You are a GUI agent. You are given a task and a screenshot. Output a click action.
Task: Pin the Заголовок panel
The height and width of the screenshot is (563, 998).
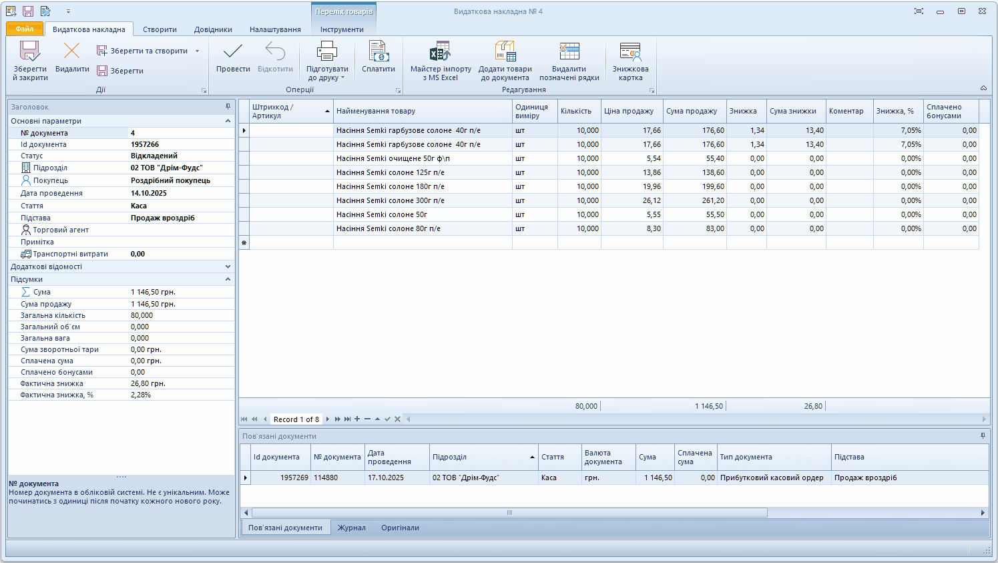pos(228,107)
